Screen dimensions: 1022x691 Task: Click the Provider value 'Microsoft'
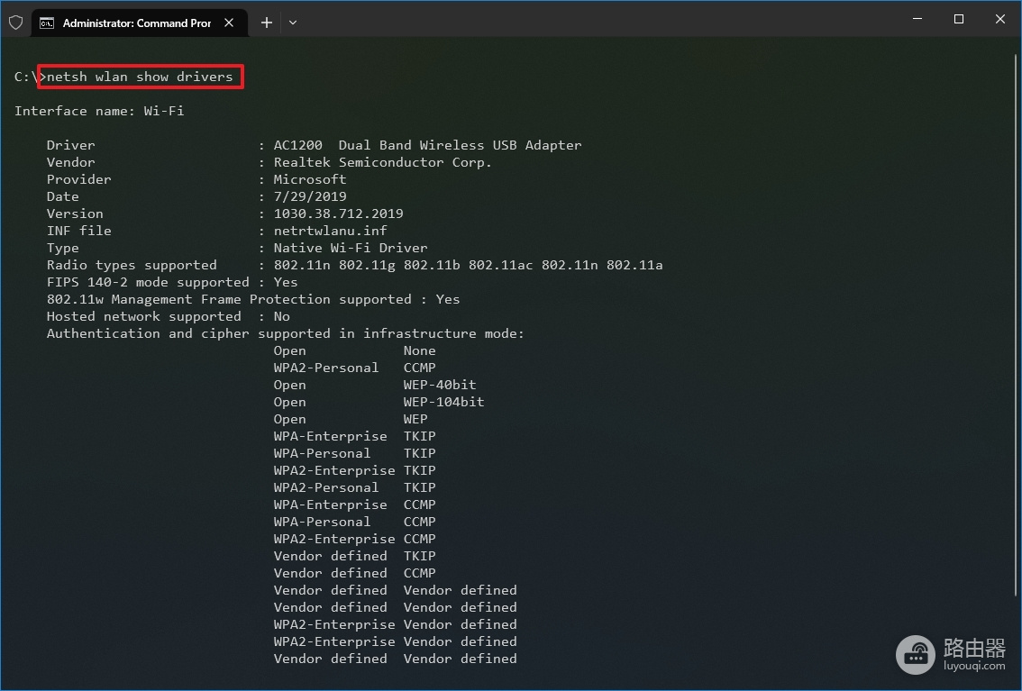point(310,179)
